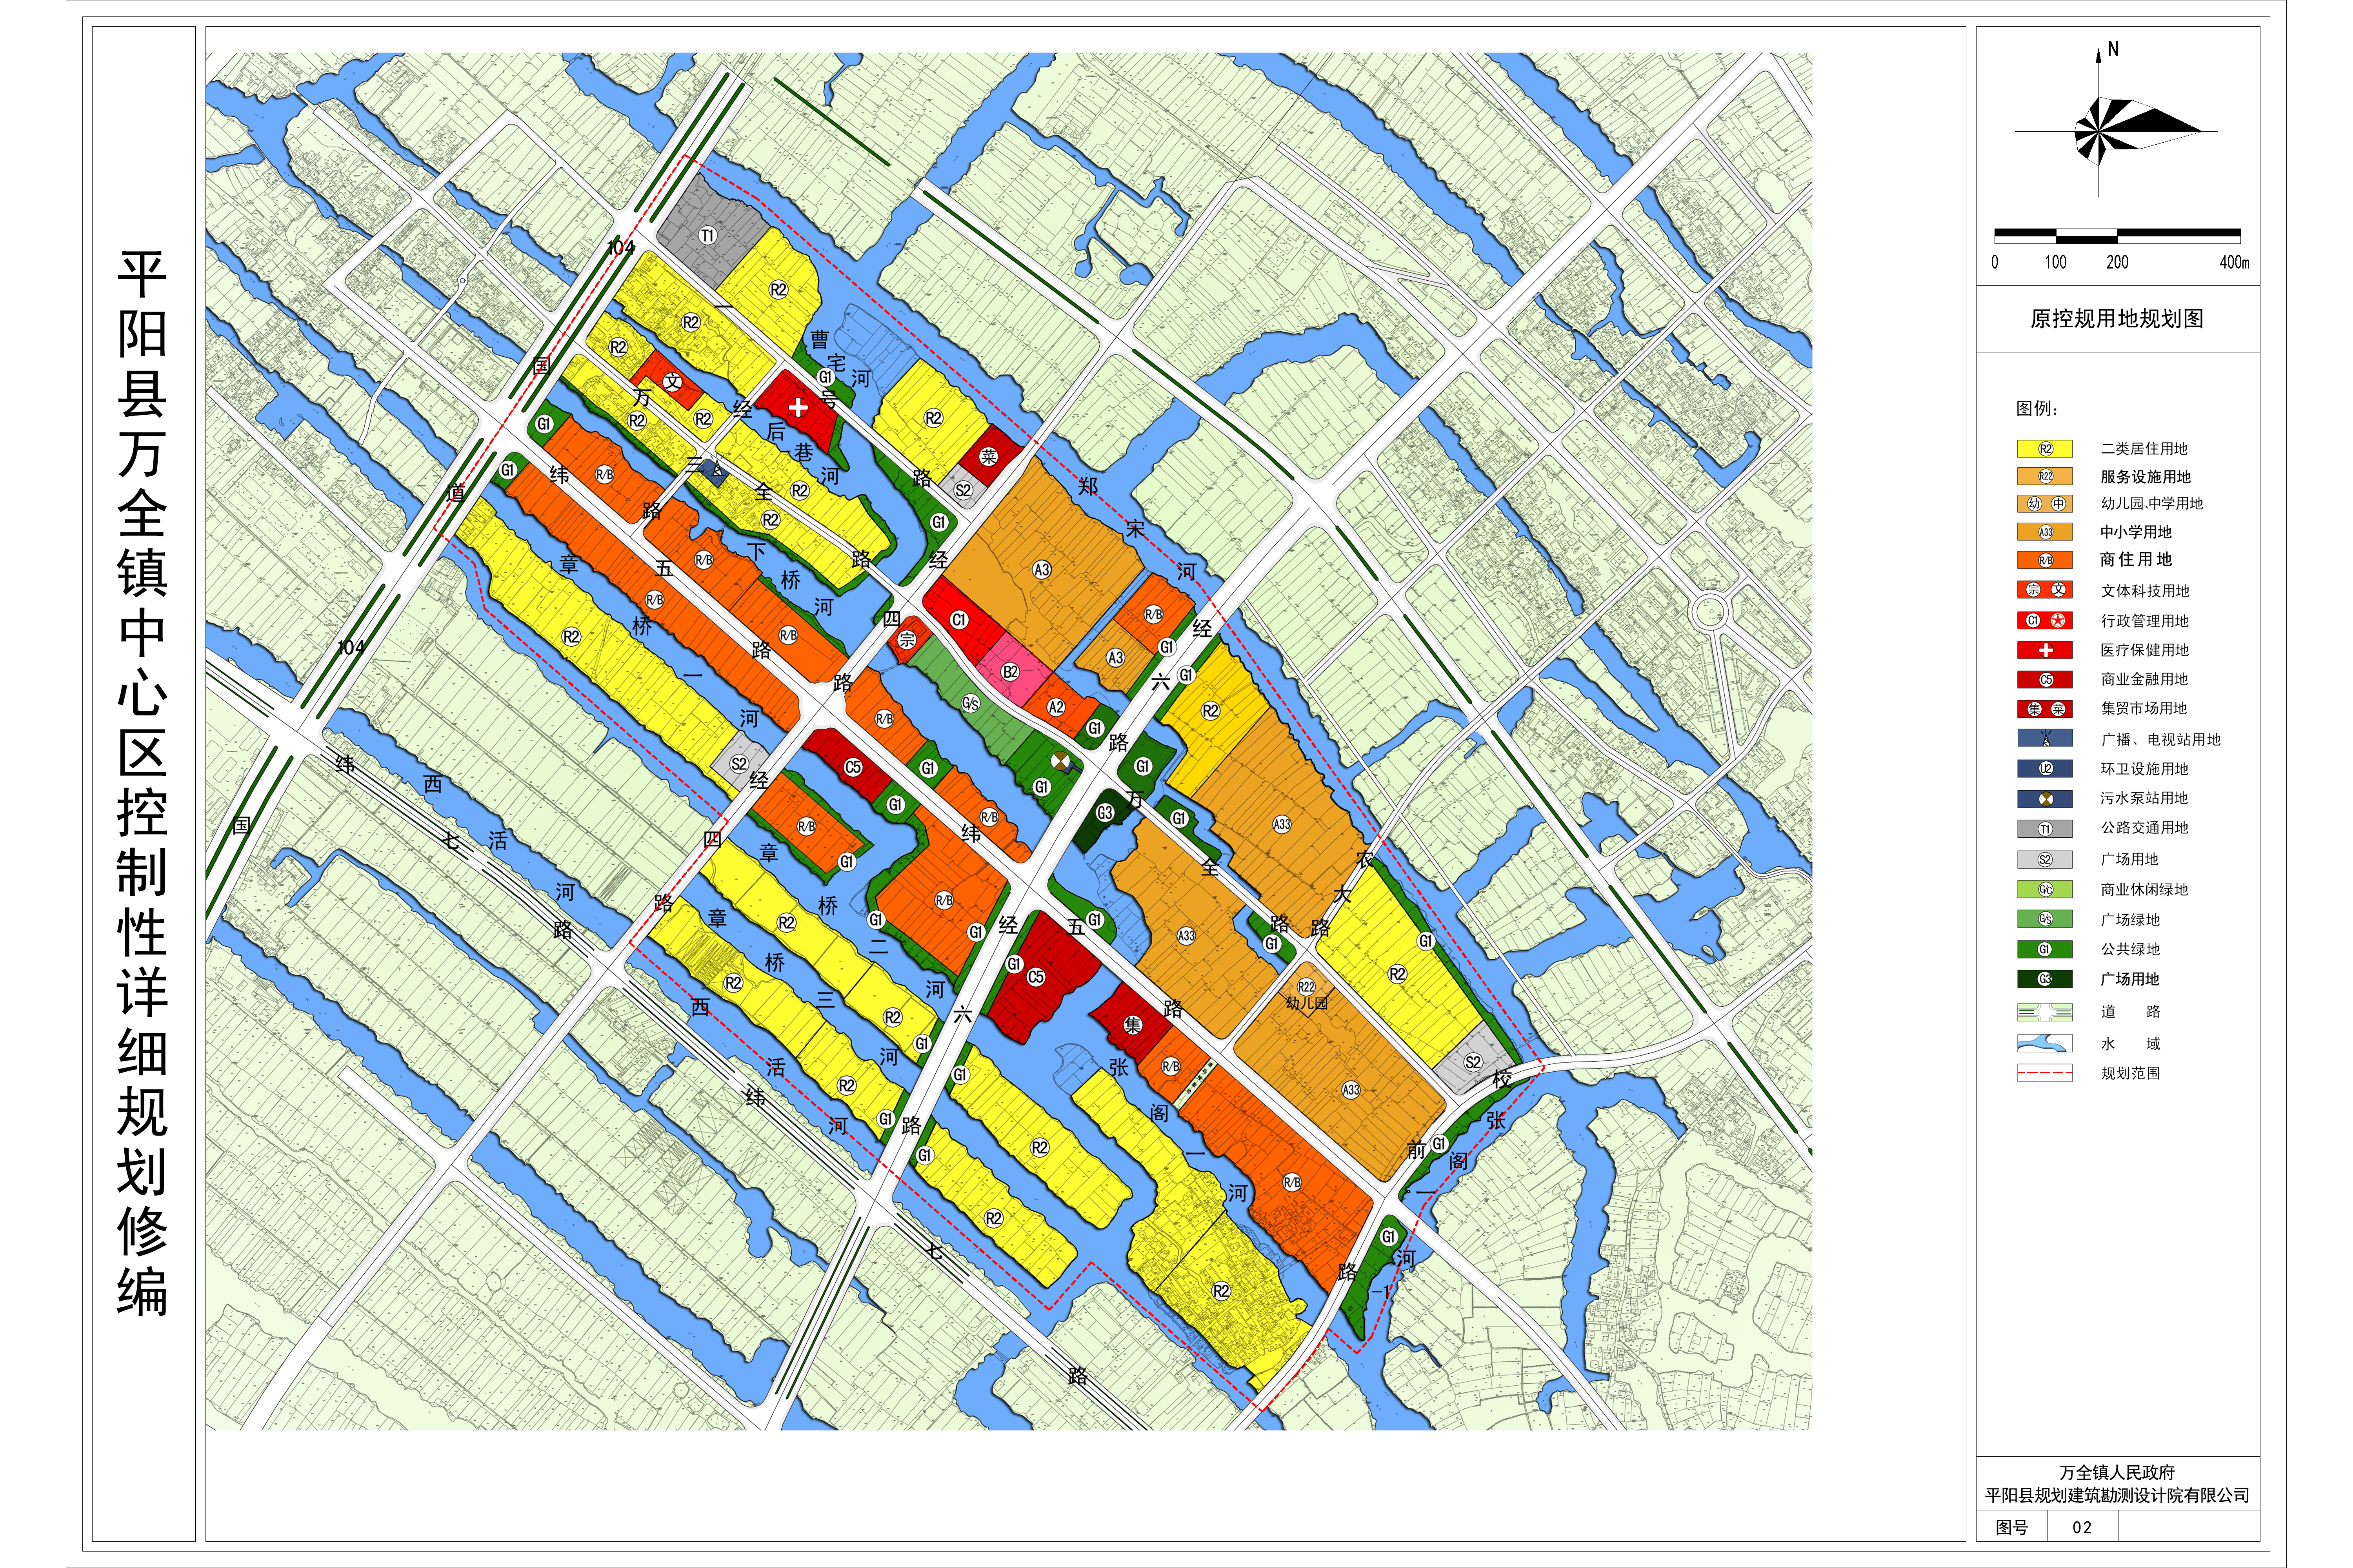The width and height of the screenshot is (2353, 1568).
Task: Click the 幼 中 legend swatch
Action: 2045,504
